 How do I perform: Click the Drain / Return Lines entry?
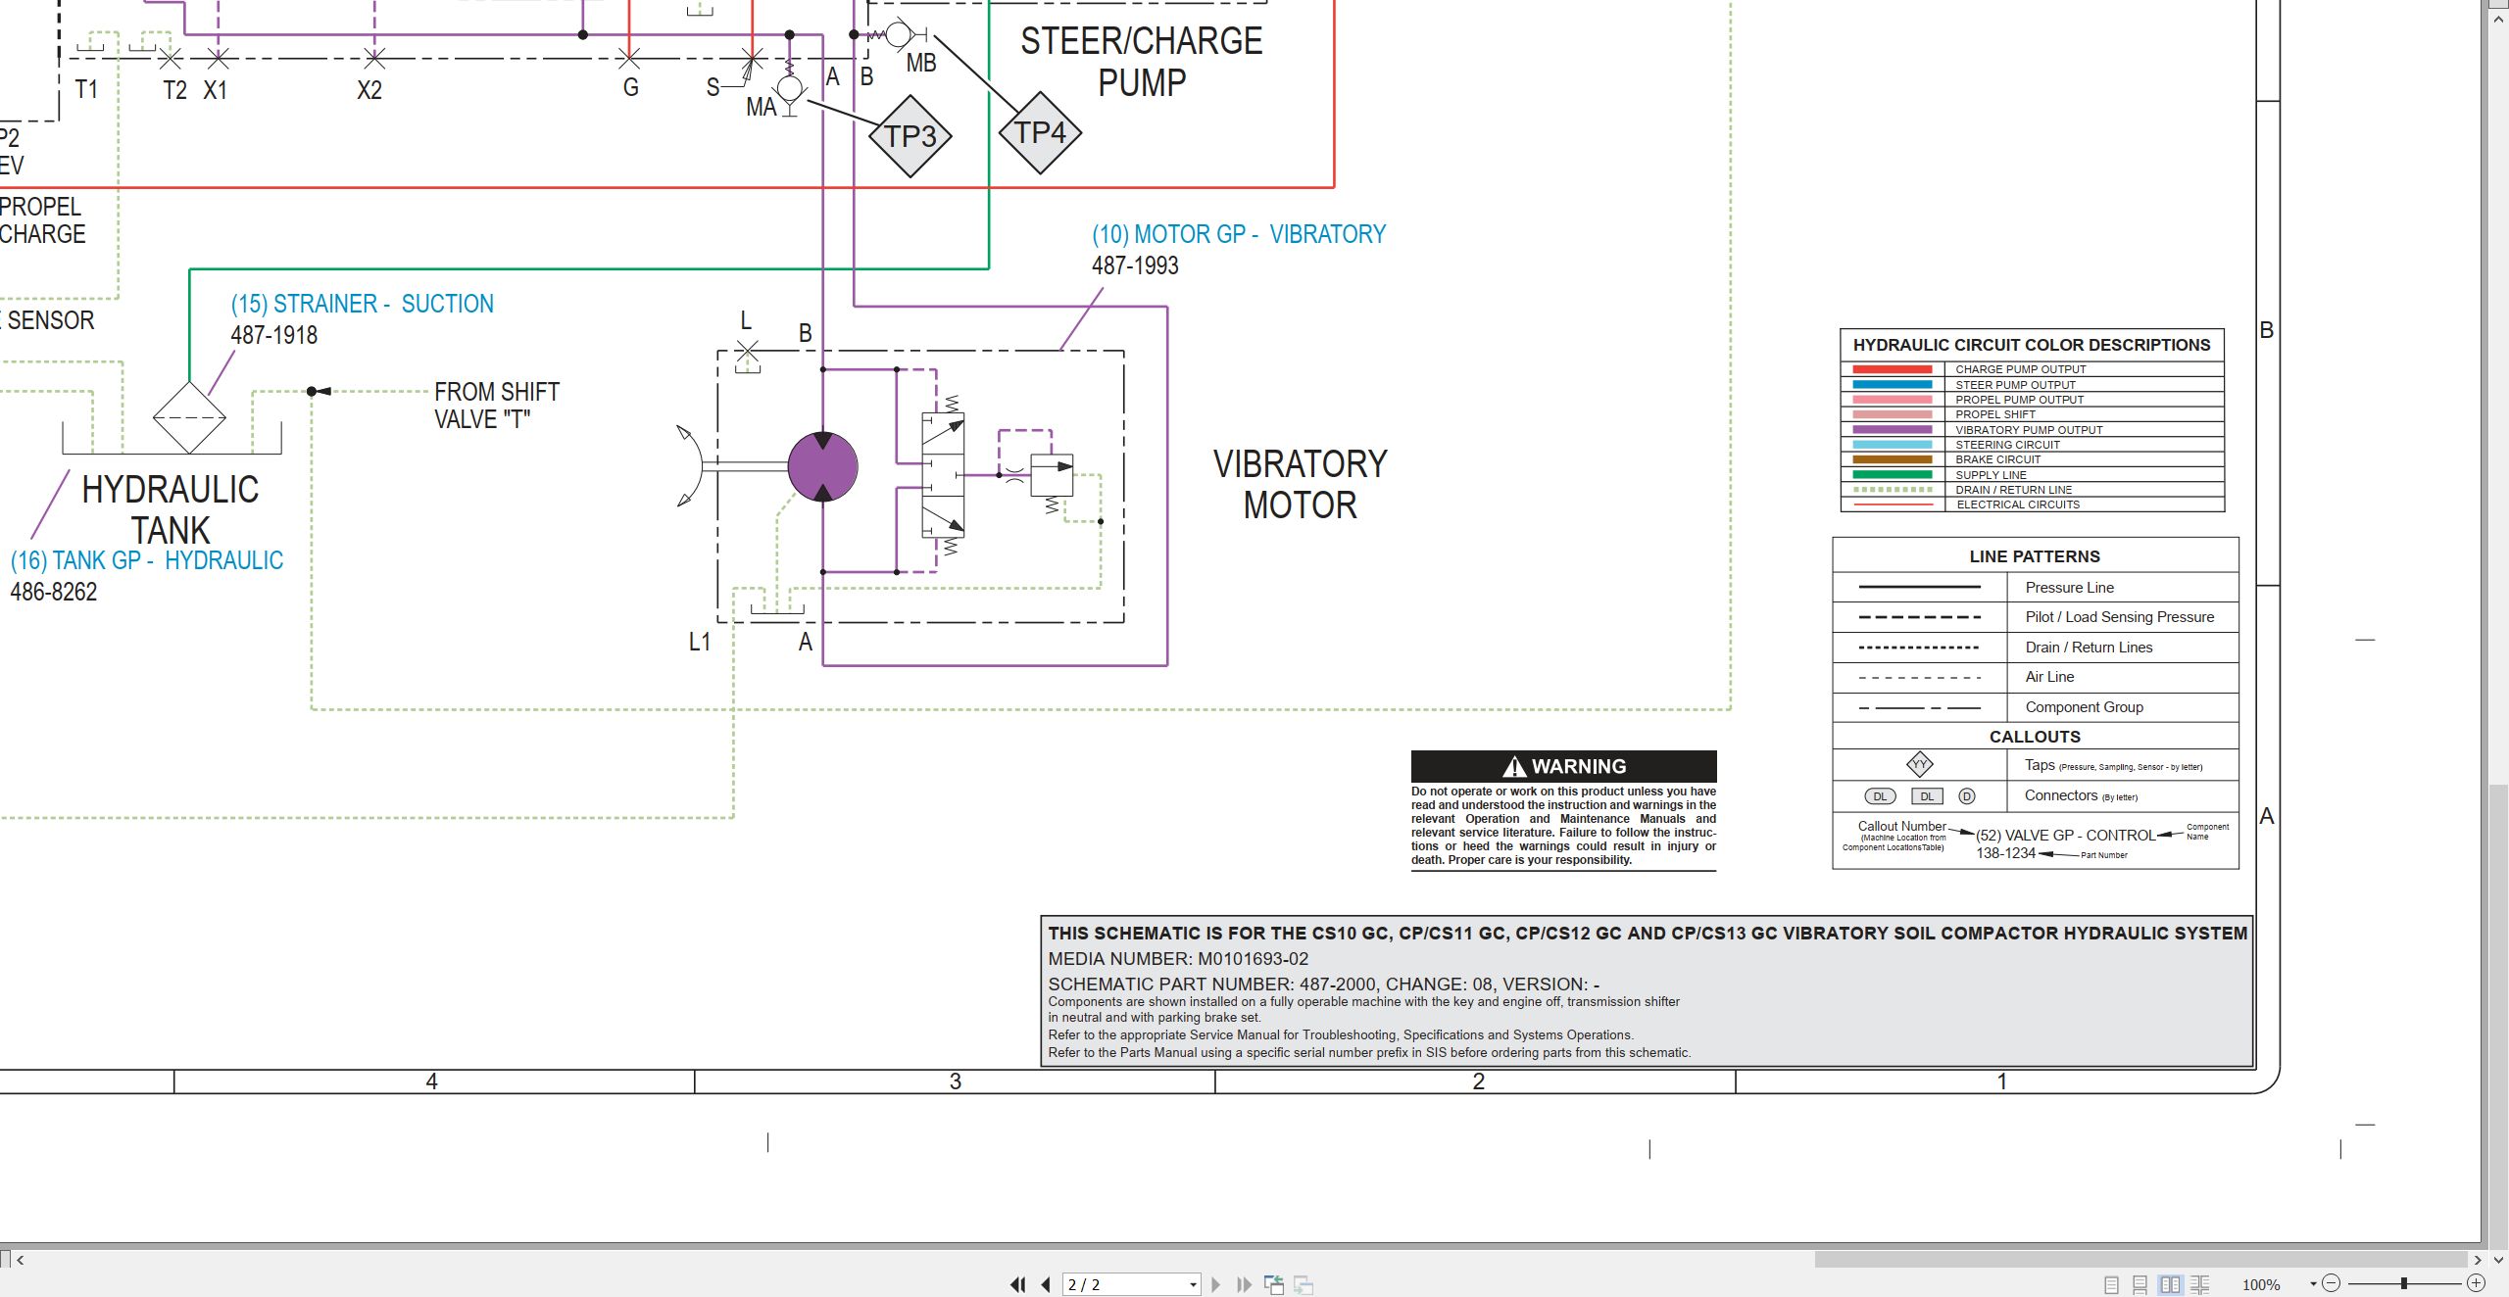(2089, 648)
